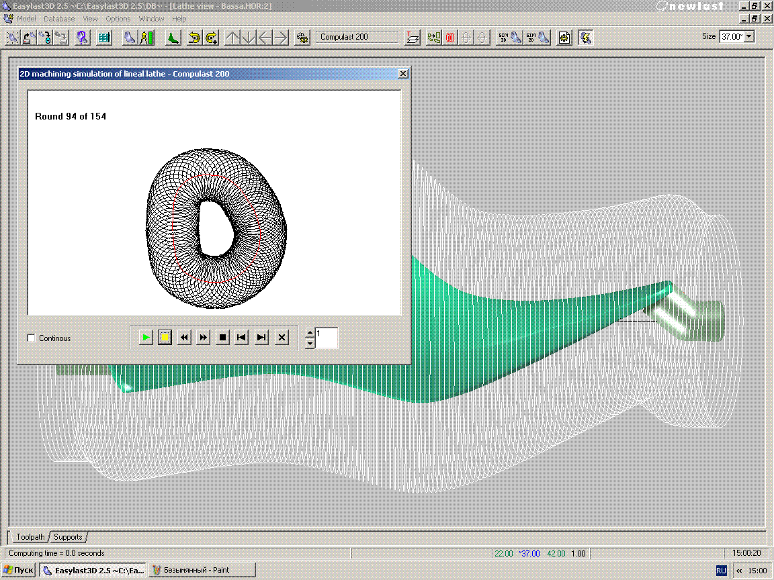
Task: Switch to the Paint taskbar window
Action: point(202,570)
